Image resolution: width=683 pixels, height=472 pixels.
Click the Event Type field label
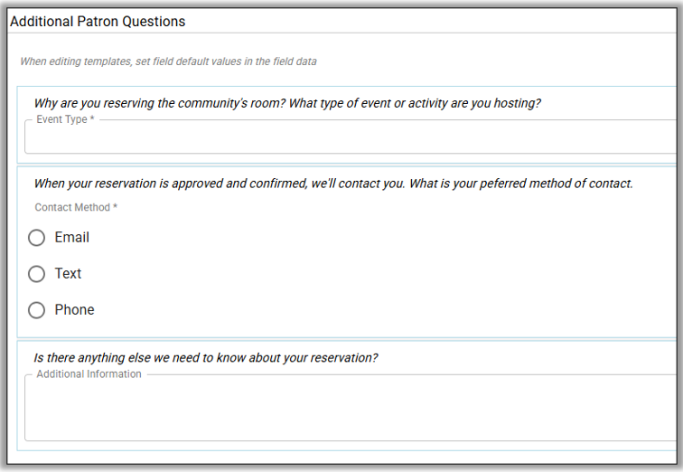coord(61,119)
